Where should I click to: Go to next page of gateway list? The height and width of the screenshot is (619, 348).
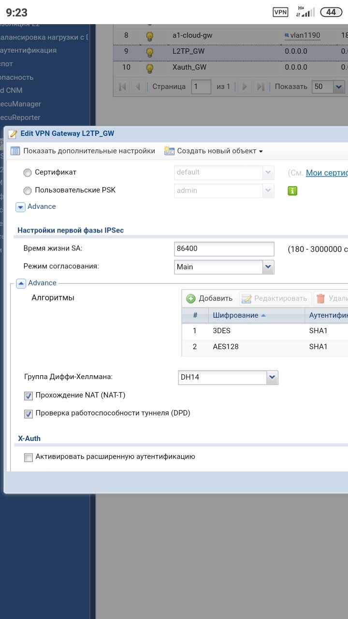pos(245,87)
